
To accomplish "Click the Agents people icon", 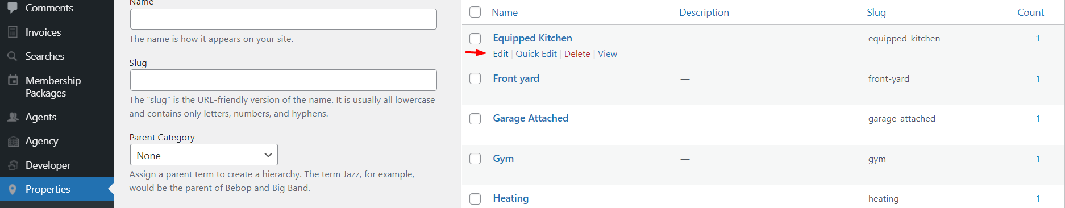I will [13, 117].
